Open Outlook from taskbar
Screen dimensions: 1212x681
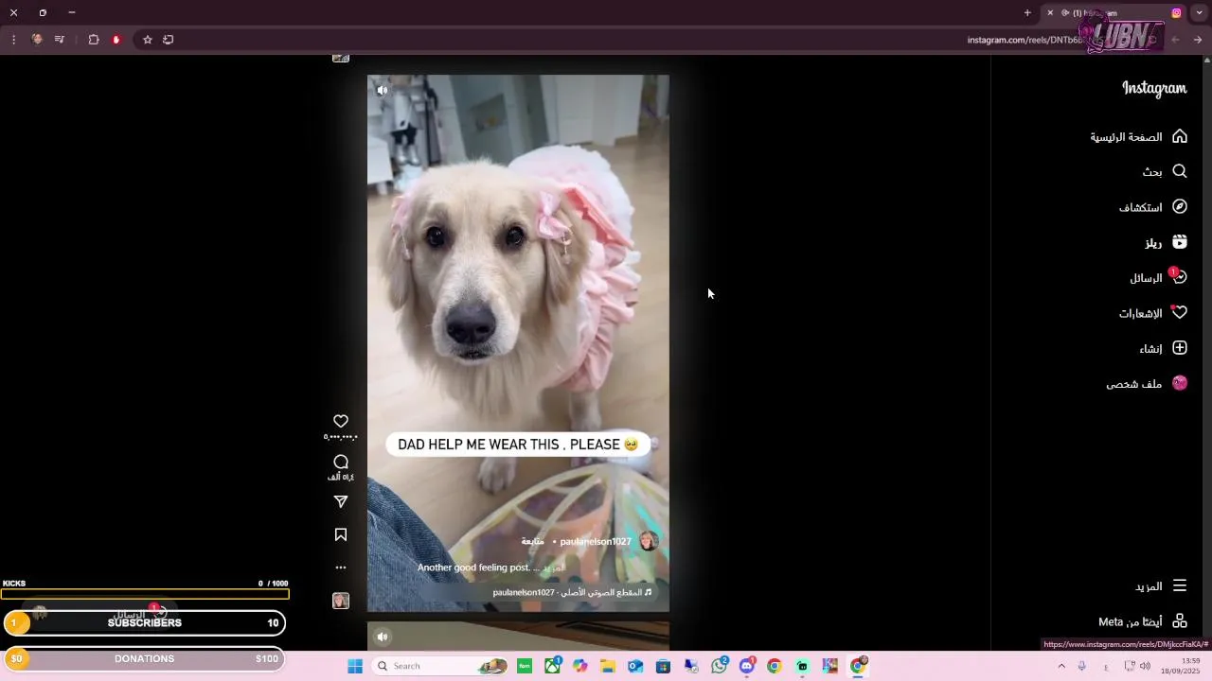pos(635,666)
